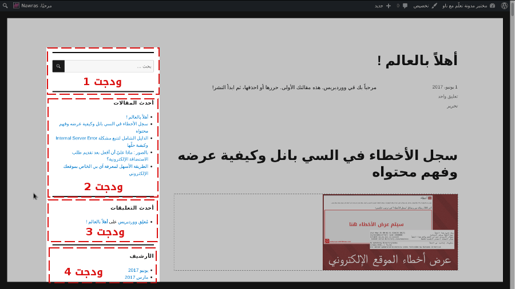Click the Nawras user avatar
Viewport: 515px width, 289px height.
pos(17,6)
